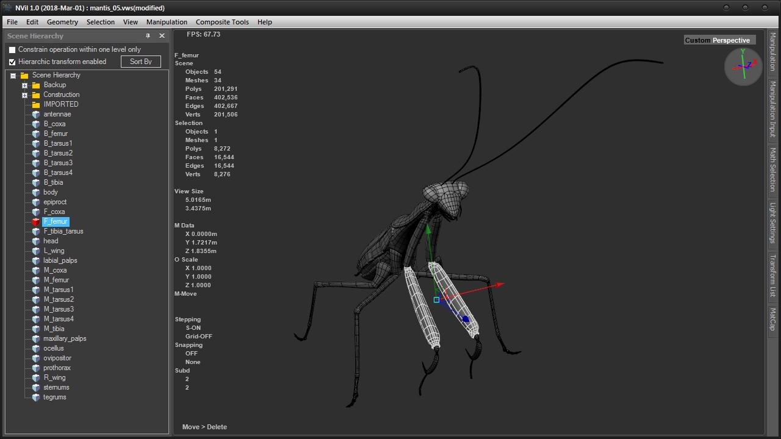Expand the Construction folder
781x439 pixels.
tap(24, 95)
